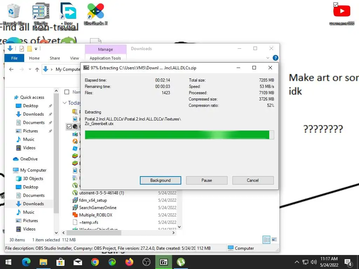Show hidden tray icons chevron
359x269 pixels.
tap(297, 262)
